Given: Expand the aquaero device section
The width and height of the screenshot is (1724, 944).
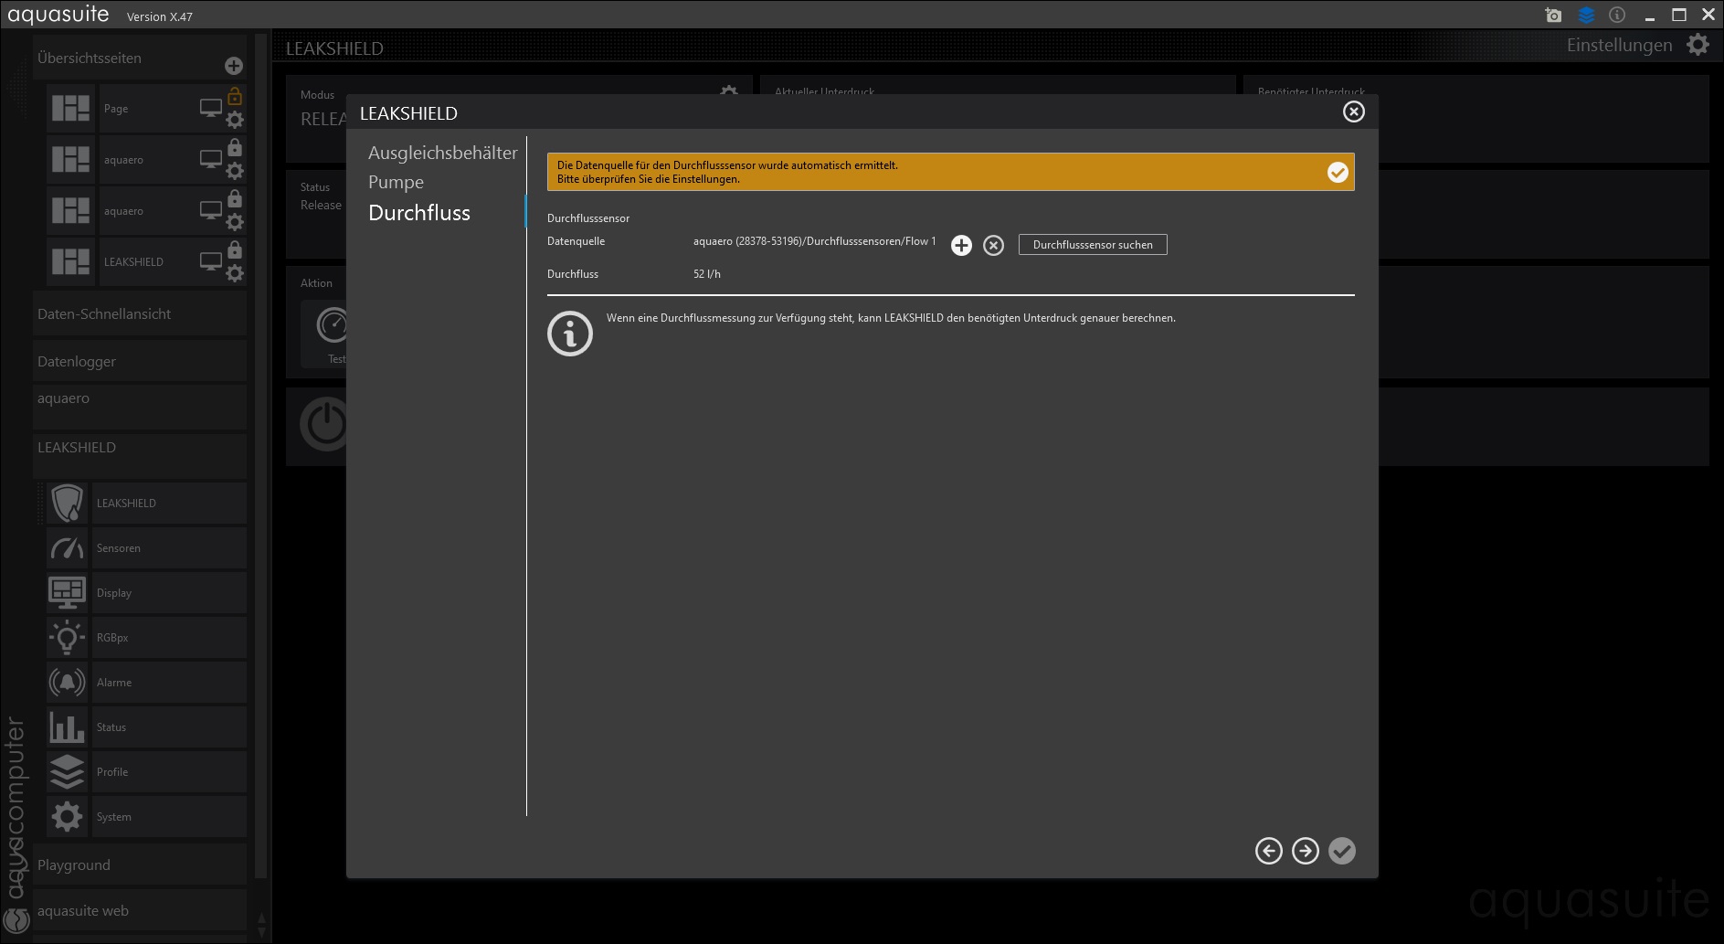Looking at the screenshot, I should (63, 398).
